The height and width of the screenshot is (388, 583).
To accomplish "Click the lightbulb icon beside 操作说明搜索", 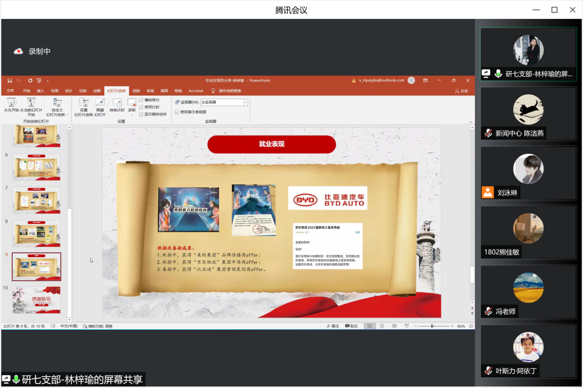I will (x=213, y=91).
